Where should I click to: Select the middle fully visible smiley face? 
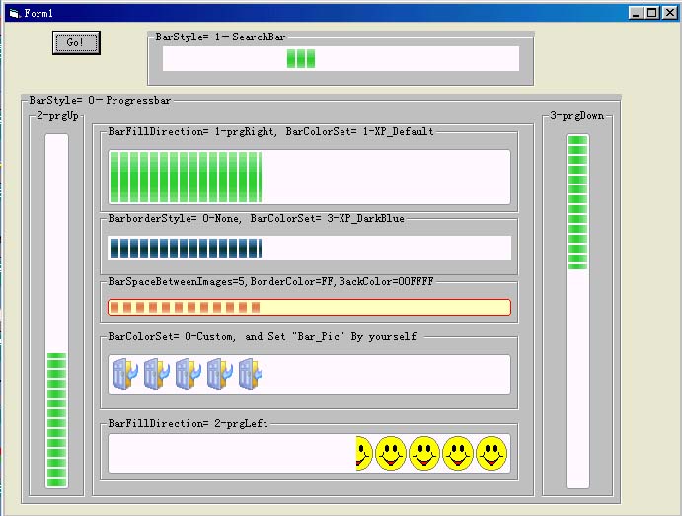pos(424,454)
